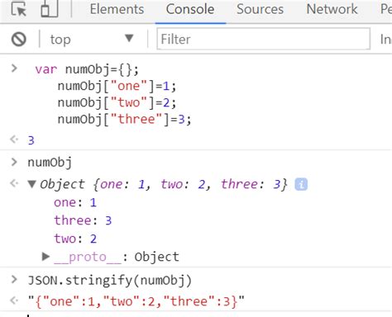Viewport: 392px width, 317px height.
Task: Open the Elements tab
Action: point(117,9)
